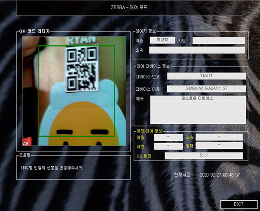Click the 디바이스 번호 label
This screenshot has height=211, width=260.
click(147, 77)
